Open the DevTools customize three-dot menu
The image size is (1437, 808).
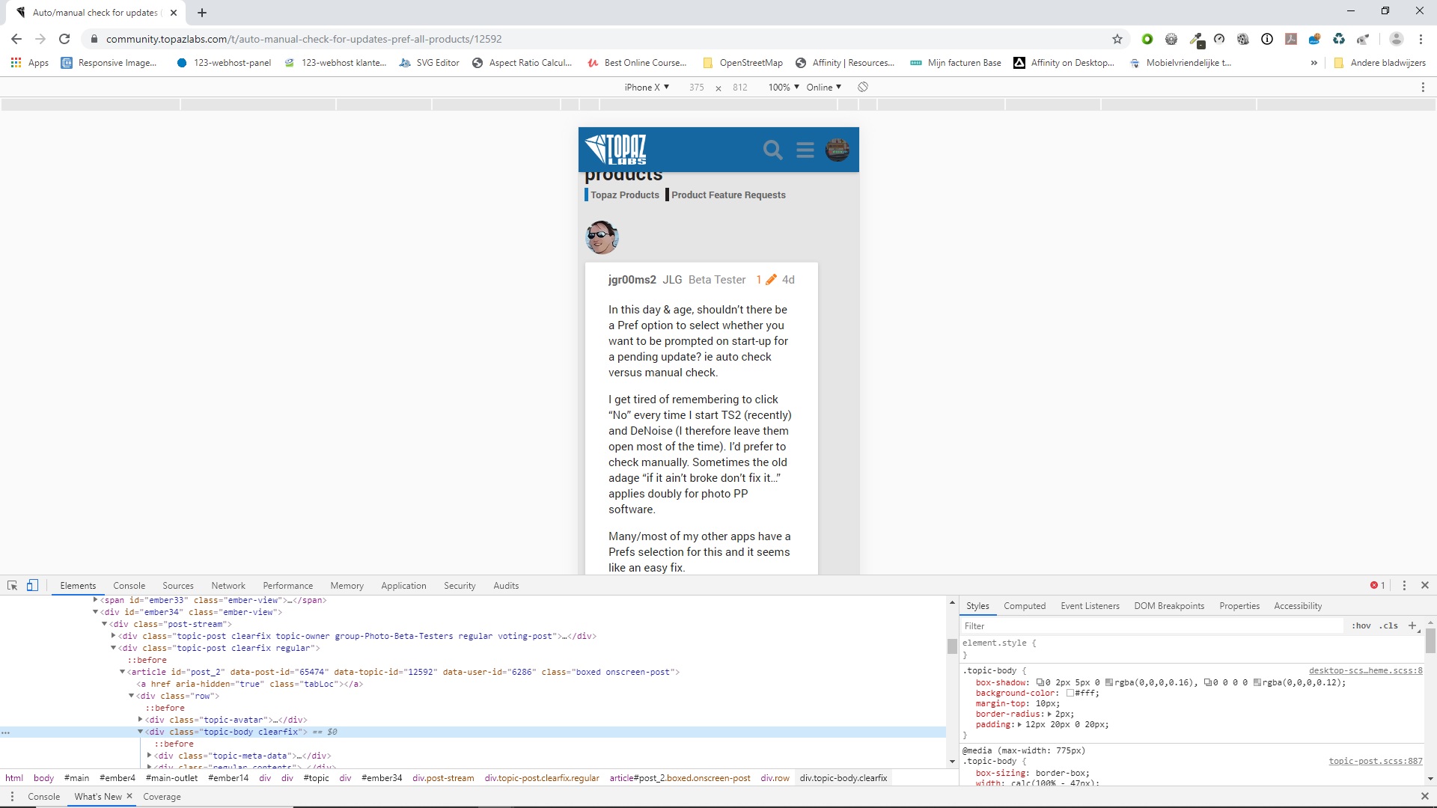pyautogui.click(x=1404, y=586)
